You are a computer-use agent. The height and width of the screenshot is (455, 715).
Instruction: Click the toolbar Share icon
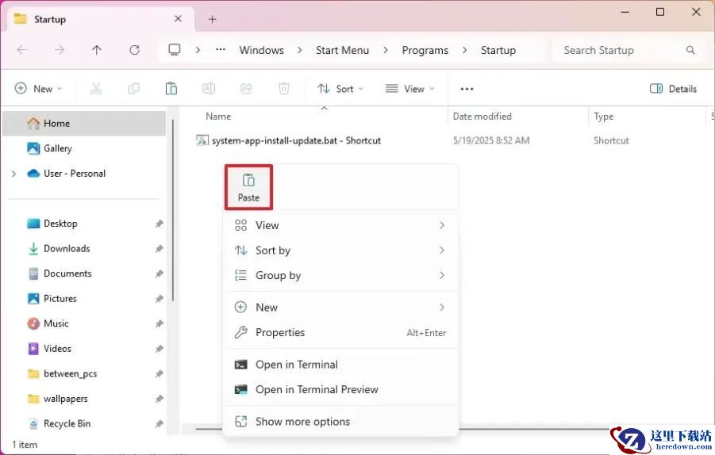coord(246,88)
